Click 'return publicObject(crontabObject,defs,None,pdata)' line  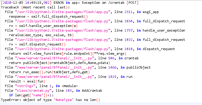click(x=60, y=63)
